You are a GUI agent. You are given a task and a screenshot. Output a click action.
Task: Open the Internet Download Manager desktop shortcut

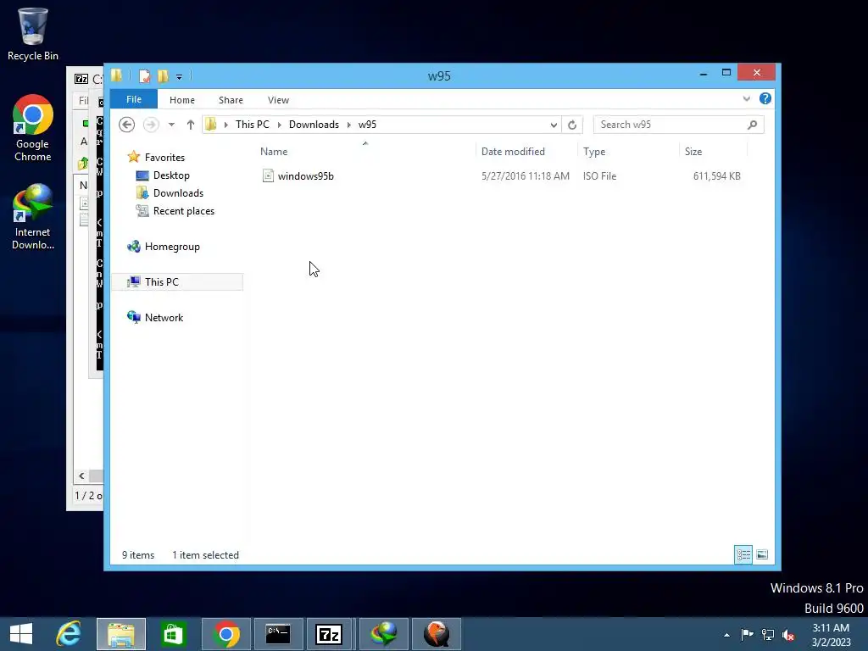pyautogui.click(x=32, y=217)
